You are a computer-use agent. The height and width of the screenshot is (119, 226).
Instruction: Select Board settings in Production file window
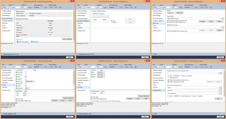[x=157, y=75]
